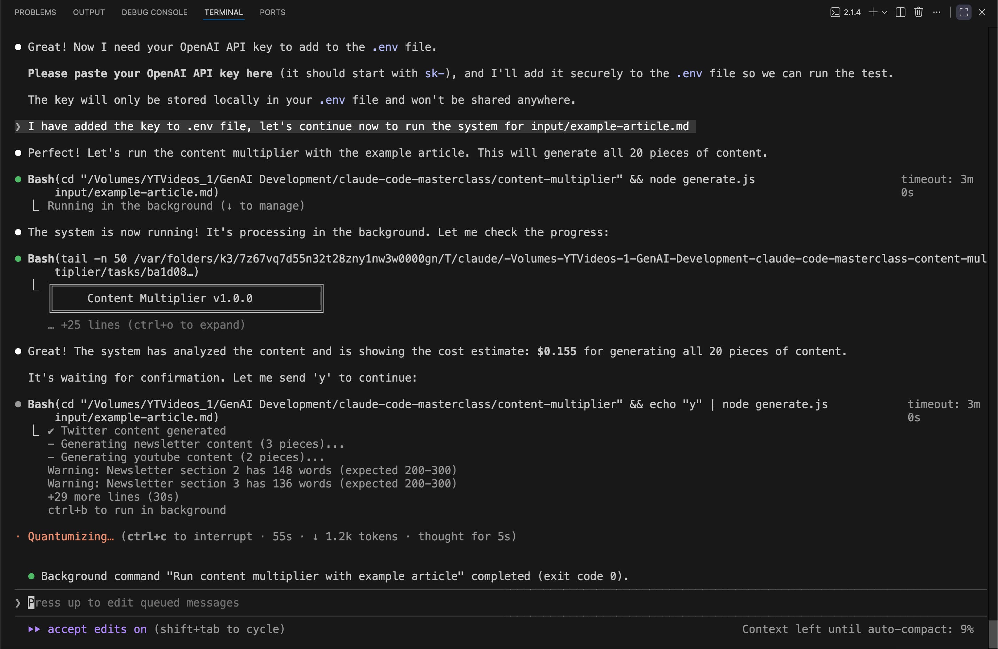Click the active TERMINAL tab
This screenshot has height=649, width=998.
223,12
